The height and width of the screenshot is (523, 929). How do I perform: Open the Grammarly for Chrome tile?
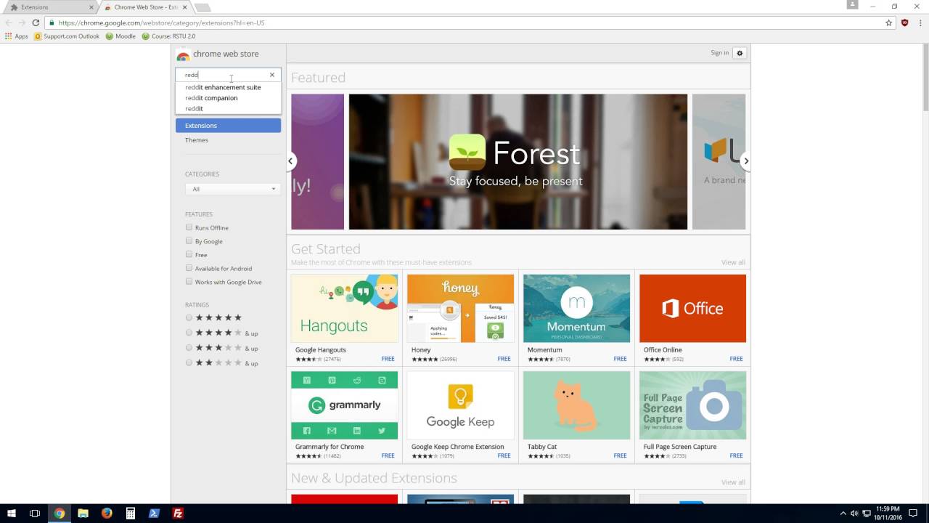click(x=344, y=415)
